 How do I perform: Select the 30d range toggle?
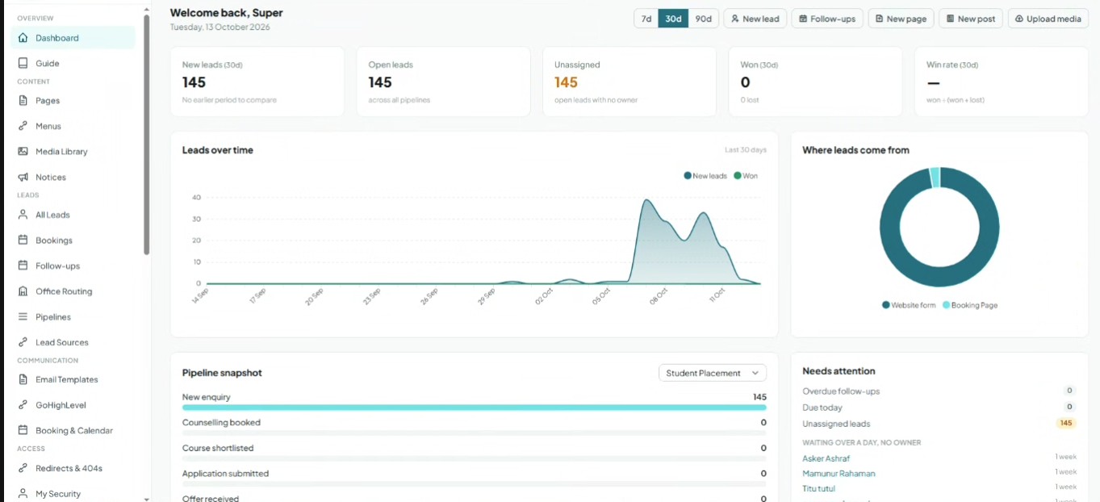pyautogui.click(x=673, y=19)
